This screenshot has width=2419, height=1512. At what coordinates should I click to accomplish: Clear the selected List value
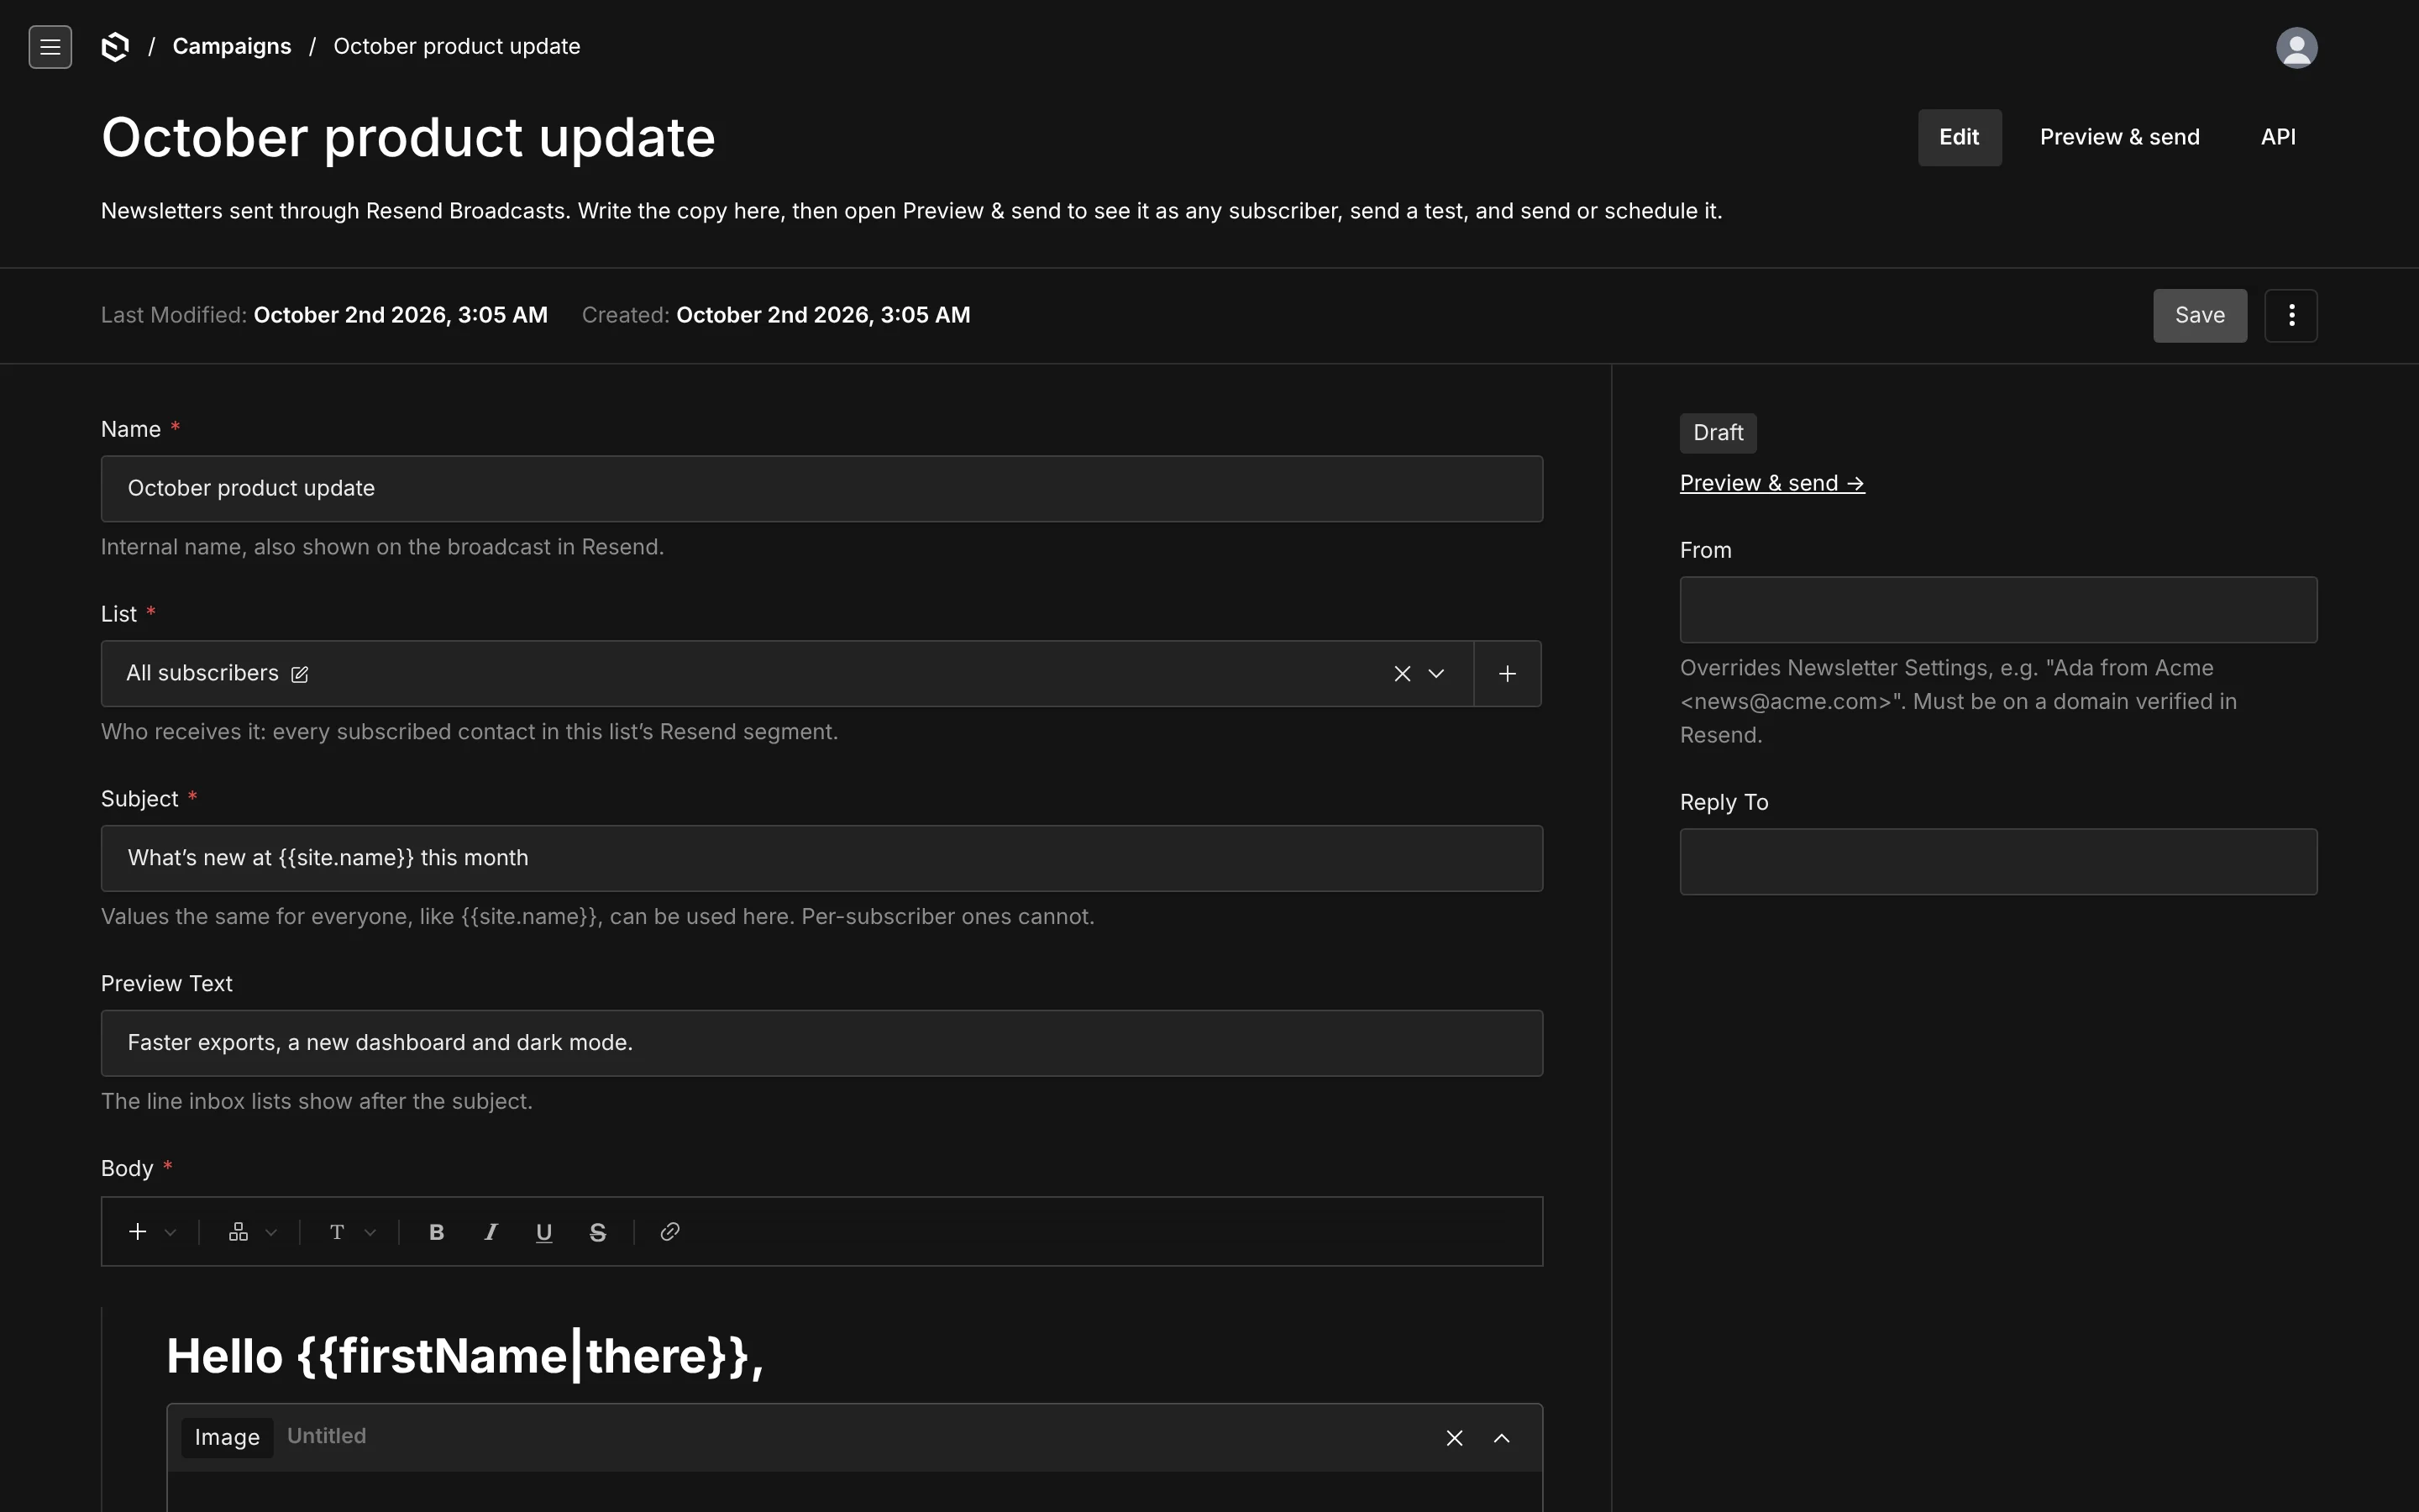[x=1403, y=674]
